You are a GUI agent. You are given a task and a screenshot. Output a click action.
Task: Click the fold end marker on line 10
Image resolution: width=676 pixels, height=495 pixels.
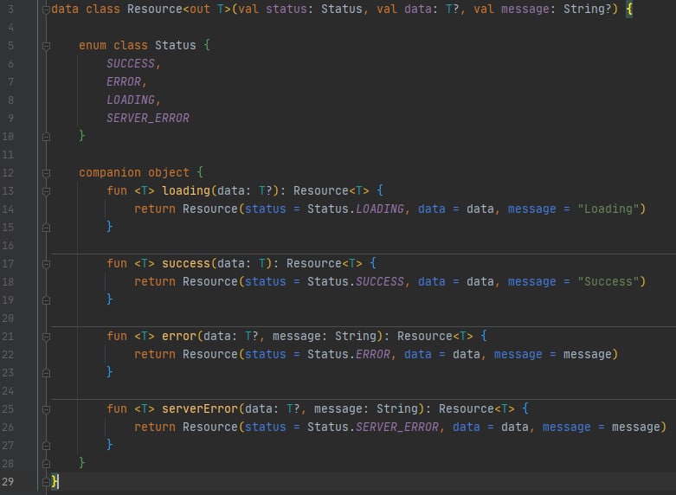click(46, 137)
